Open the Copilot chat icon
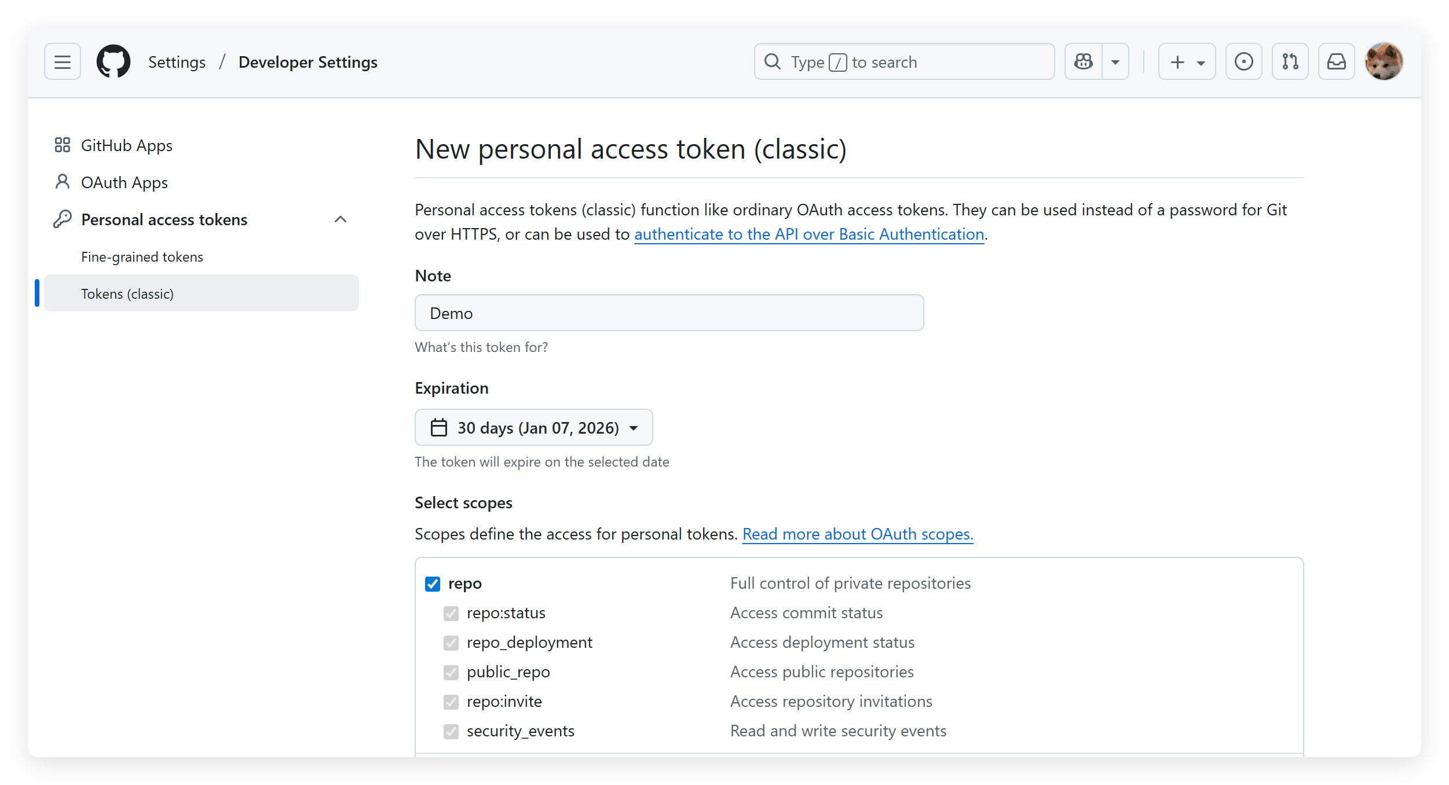This screenshot has height=785, width=1449. 1084,61
